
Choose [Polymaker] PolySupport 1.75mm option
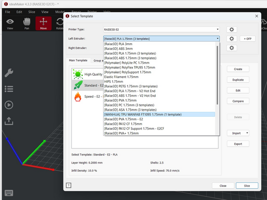click(x=159, y=72)
